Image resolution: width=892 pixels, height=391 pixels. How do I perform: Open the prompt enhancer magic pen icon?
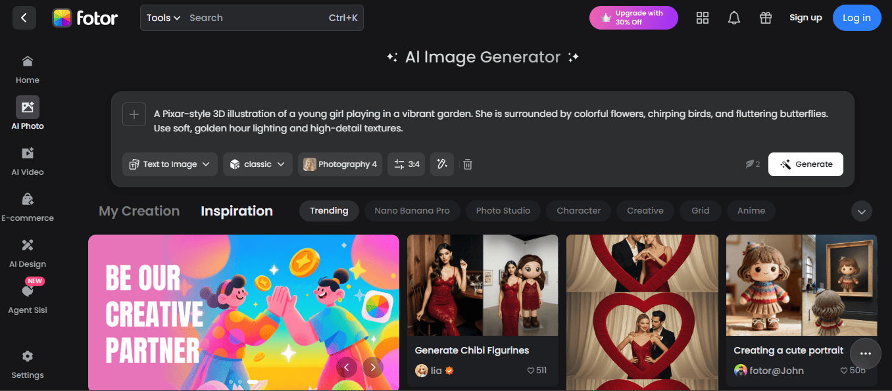click(441, 164)
